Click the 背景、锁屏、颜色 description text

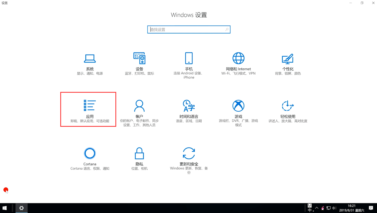pyautogui.click(x=288, y=74)
